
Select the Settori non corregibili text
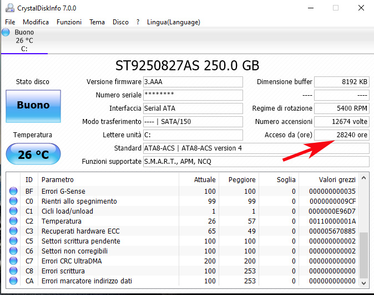(74, 251)
